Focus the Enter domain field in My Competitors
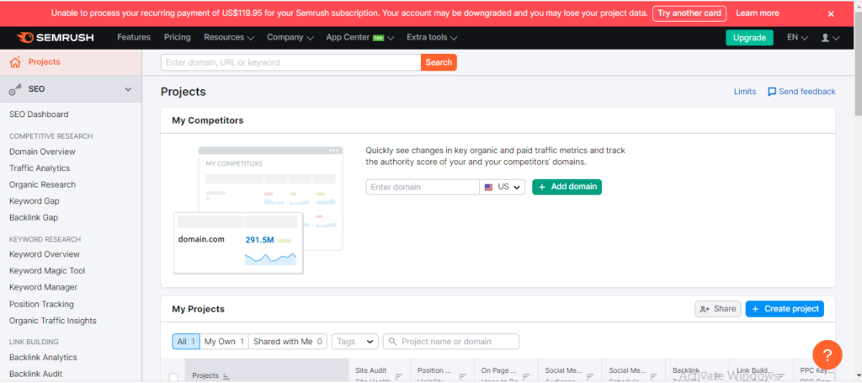 pos(423,187)
